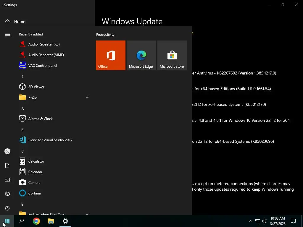303x227 pixels.
Task: Click the 'B' letter section header
Action: [x=22, y=130]
